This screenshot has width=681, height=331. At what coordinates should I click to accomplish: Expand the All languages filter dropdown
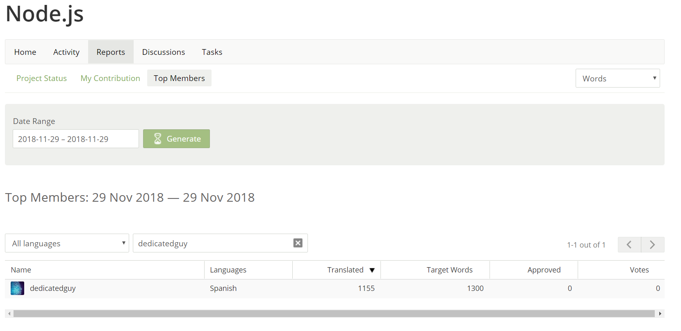pyautogui.click(x=67, y=243)
